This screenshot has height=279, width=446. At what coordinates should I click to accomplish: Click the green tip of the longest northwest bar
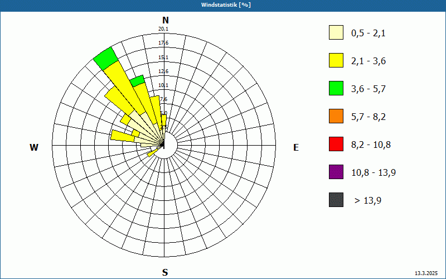105,59
